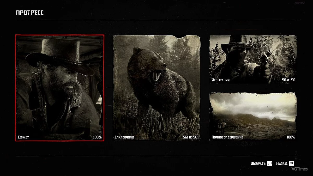Image resolution: width=313 pixels, height=176 pixels.
Task: Click the Сюжет label text
Action: 23,137
